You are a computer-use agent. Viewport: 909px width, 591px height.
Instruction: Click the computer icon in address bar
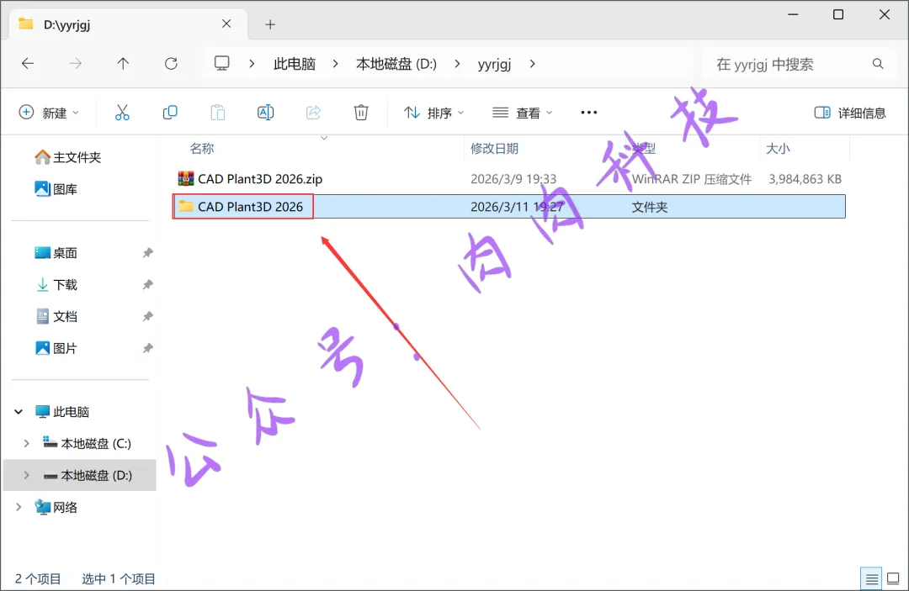point(222,64)
